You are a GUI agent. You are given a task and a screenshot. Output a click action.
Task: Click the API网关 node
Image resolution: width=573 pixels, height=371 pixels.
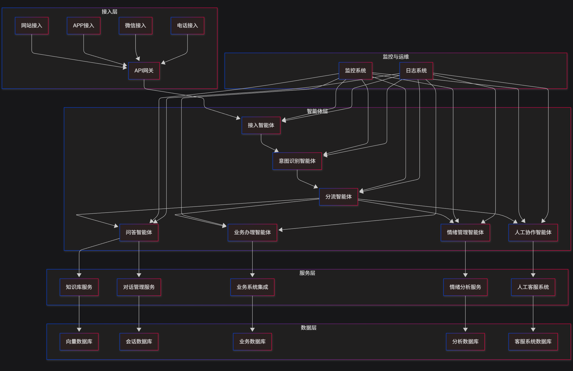[144, 71]
